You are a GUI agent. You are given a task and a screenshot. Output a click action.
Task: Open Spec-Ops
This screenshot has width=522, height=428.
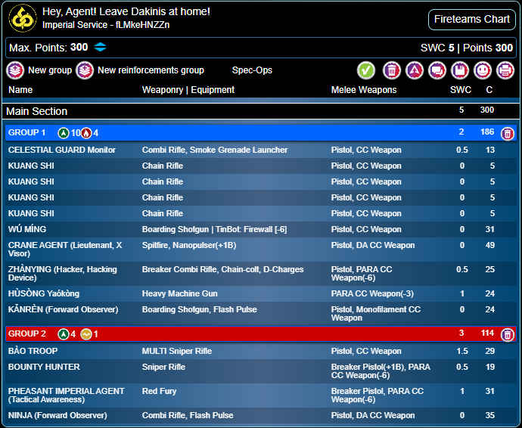[x=252, y=70]
